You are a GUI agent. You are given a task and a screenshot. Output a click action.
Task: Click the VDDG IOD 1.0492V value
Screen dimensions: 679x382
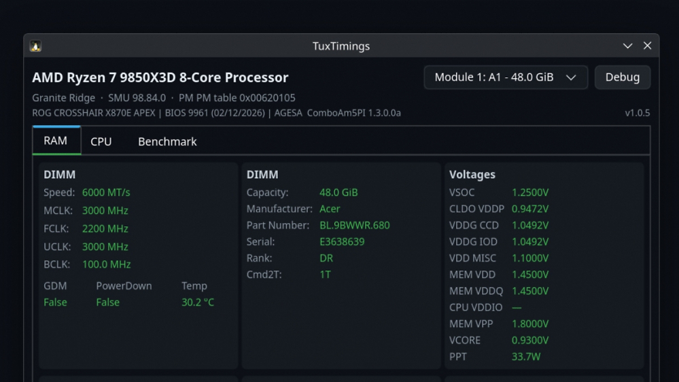click(x=530, y=242)
